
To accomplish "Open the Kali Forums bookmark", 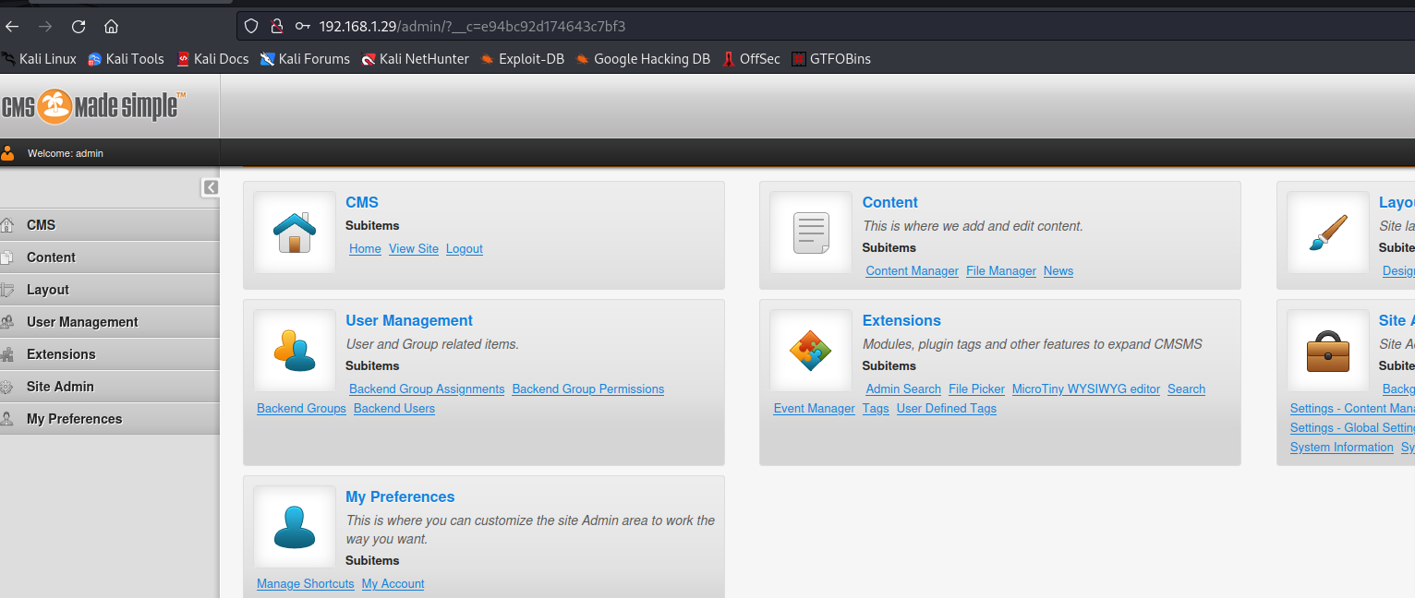I will pos(305,59).
